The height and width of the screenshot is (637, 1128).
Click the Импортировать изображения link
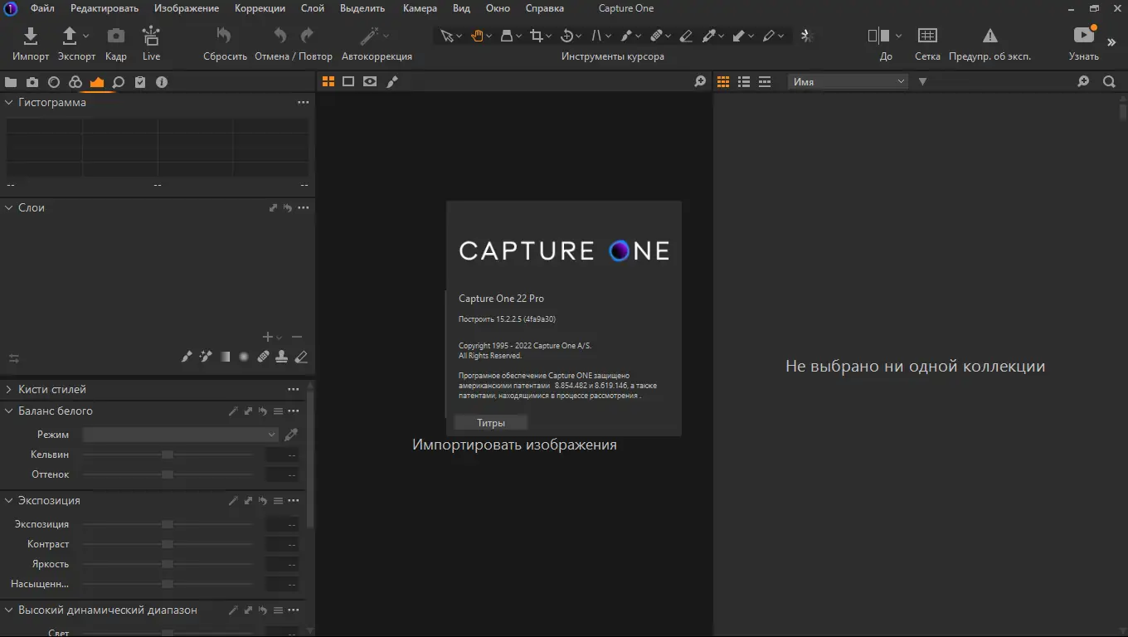pos(514,445)
